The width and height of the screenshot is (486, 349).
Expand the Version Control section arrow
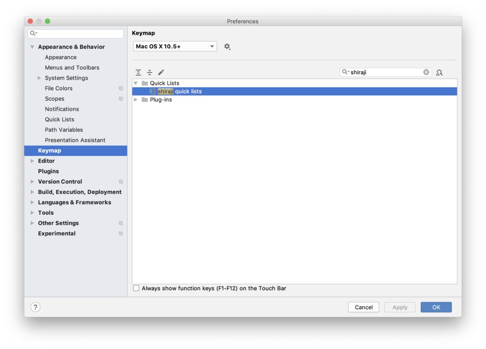[32, 182]
